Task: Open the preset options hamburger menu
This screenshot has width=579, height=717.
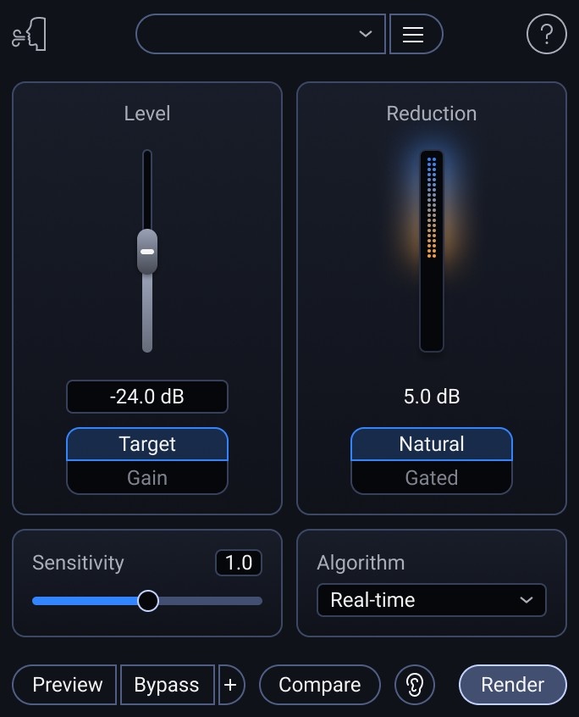Action: tap(416, 34)
